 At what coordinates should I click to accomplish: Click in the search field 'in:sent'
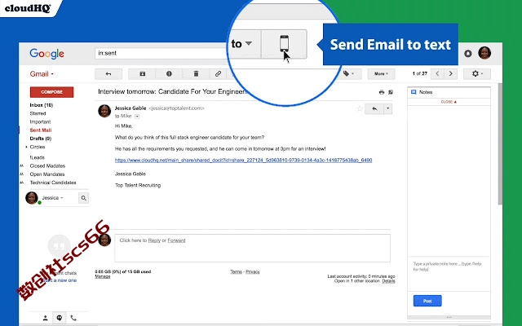(x=161, y=53)
